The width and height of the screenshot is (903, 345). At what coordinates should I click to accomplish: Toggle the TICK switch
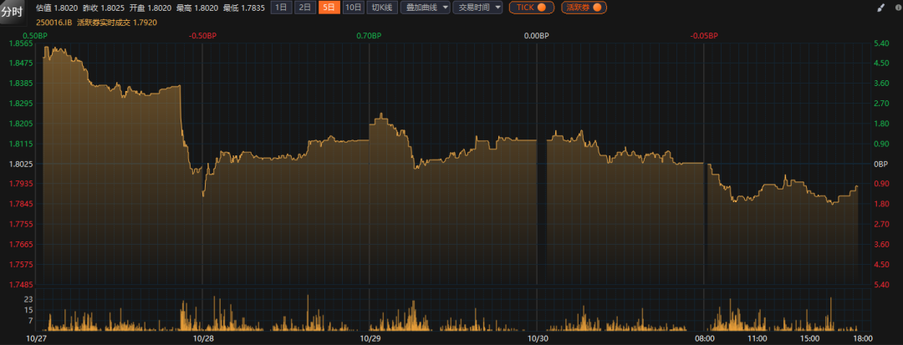point(532,8)
